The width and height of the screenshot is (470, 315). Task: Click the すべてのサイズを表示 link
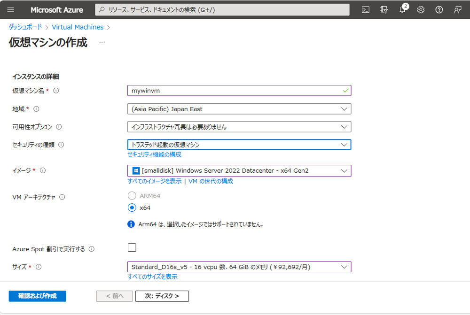152,277
